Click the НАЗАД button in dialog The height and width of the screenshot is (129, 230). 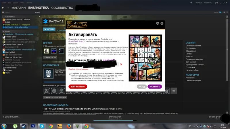click(x=142, y=87)
